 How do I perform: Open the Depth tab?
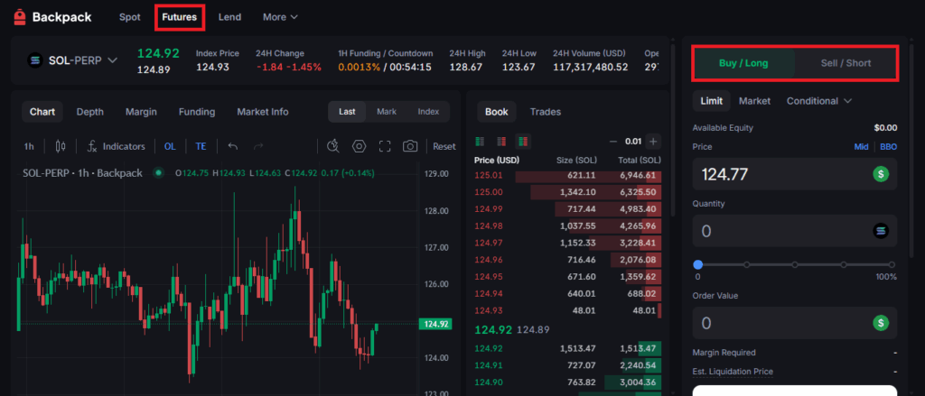89,112
